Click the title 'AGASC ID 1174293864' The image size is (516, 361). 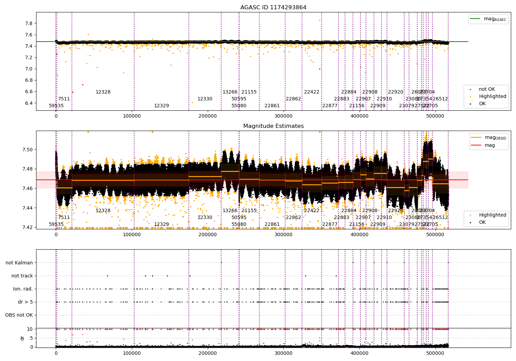tap(273, 8)
